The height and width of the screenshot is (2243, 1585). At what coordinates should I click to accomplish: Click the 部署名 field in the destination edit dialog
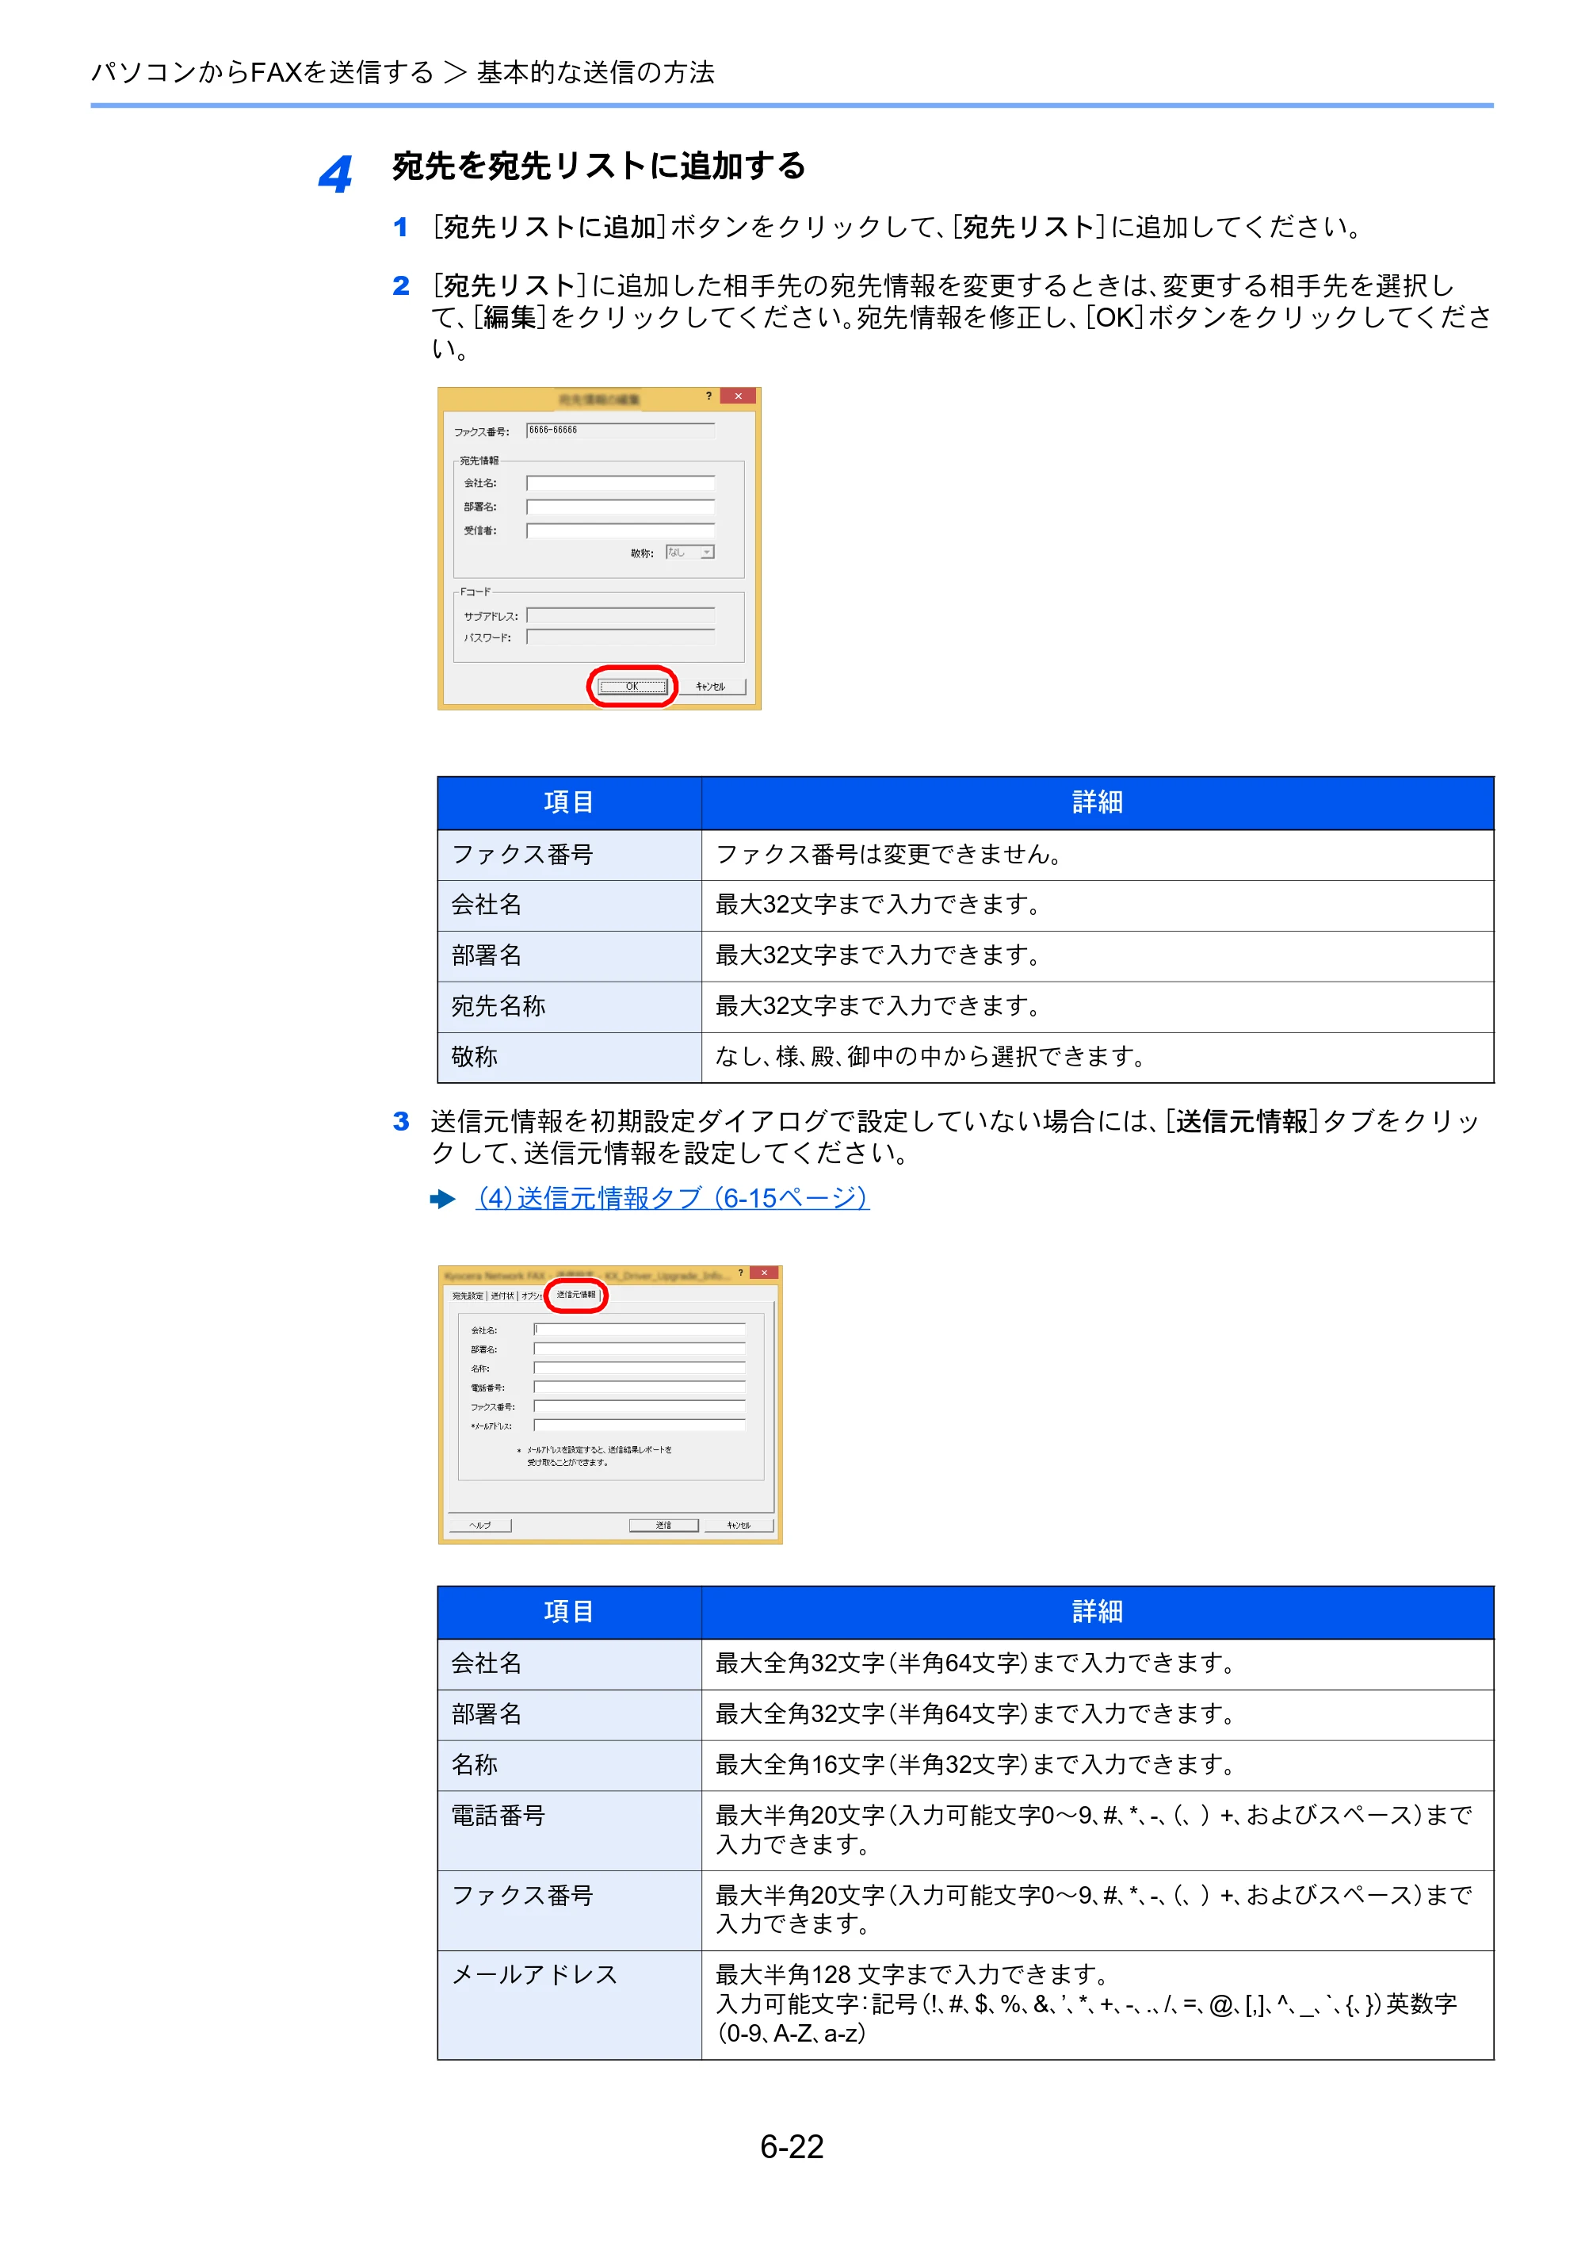pos(621,507)
